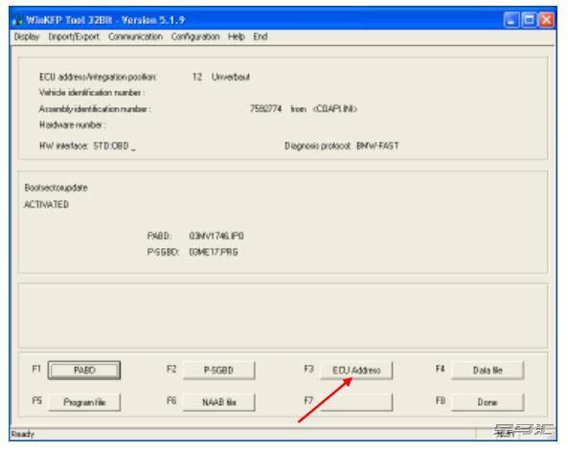Click the COAPI.INI source text
Image resolution: width=568 pixels, height=451 pixels.
(x=335, y=108)
